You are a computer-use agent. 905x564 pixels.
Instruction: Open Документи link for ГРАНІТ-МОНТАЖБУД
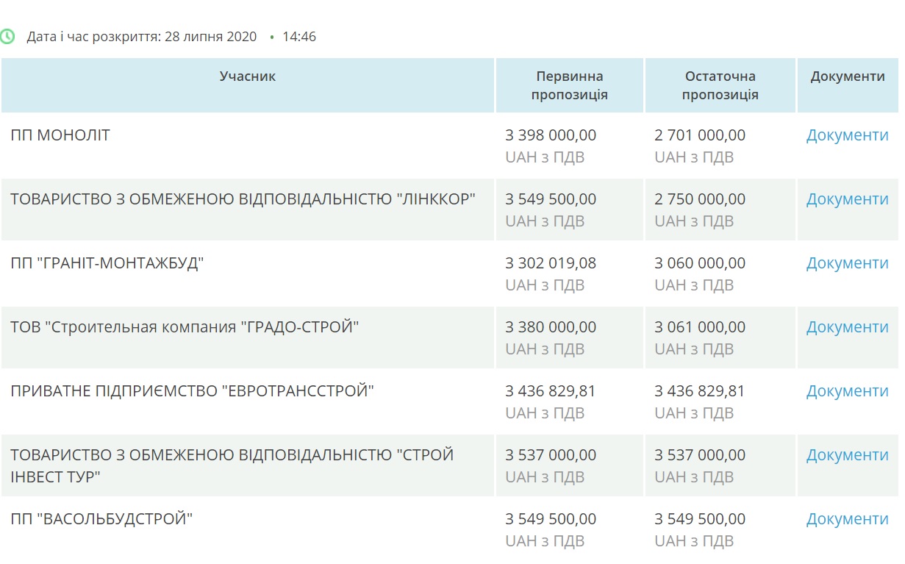(x=847, y=263)
